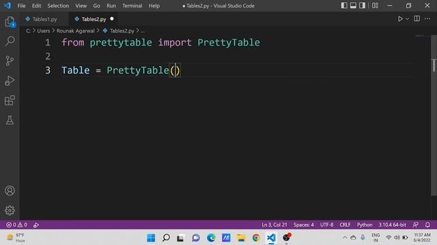Open the Chat app on taskbar
The height and width of the screenshot is (245, 437).
click(x=196, y=238)
